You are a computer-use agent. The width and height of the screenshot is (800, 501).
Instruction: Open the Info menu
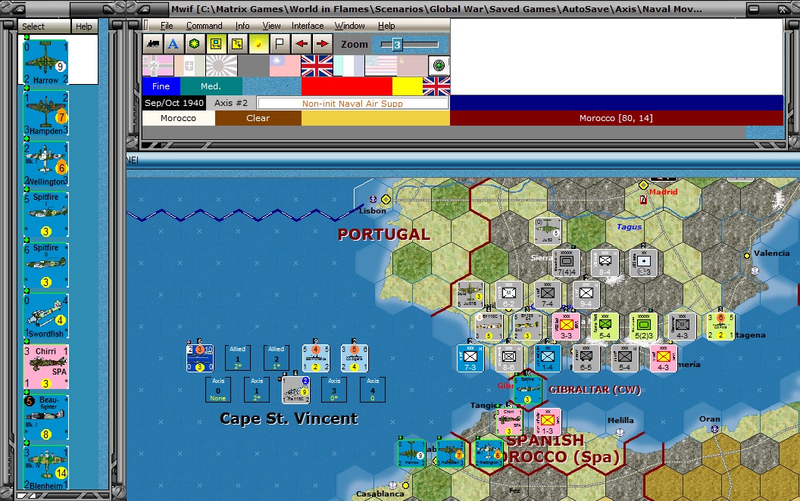tap(242, 26)
